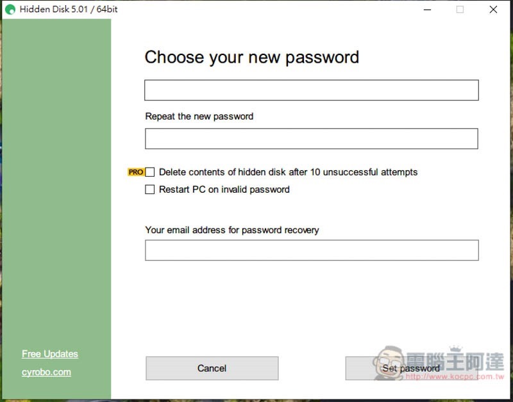
Task: Tick the Restart PC on invalid password checkbox
Action: click(x=150, y=189)
